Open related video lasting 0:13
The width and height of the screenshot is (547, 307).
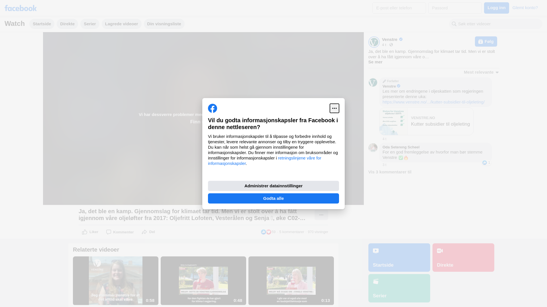[x=291, y=281]
